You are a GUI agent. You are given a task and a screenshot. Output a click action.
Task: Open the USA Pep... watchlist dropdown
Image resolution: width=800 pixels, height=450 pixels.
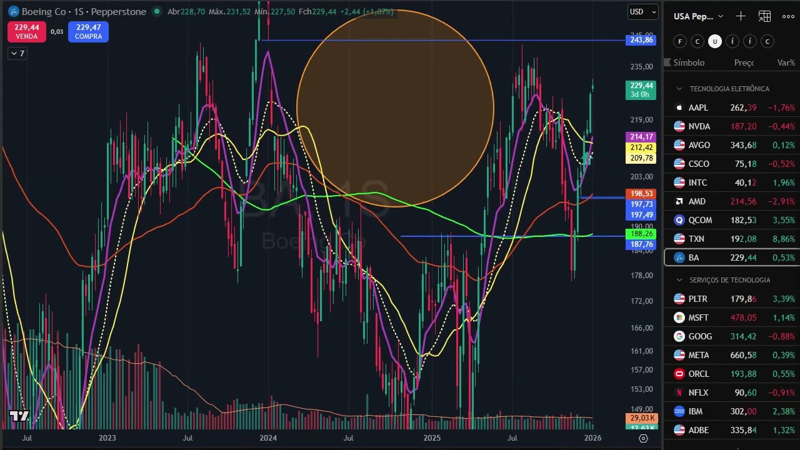click(699, 16)
